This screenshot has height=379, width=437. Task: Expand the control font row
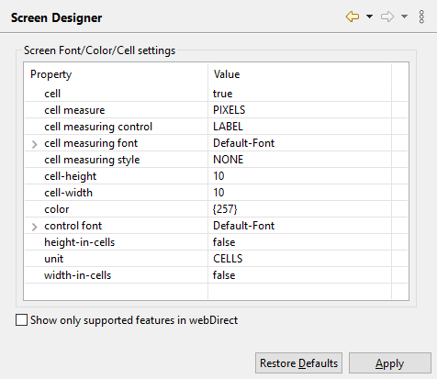tap(35, 227)
